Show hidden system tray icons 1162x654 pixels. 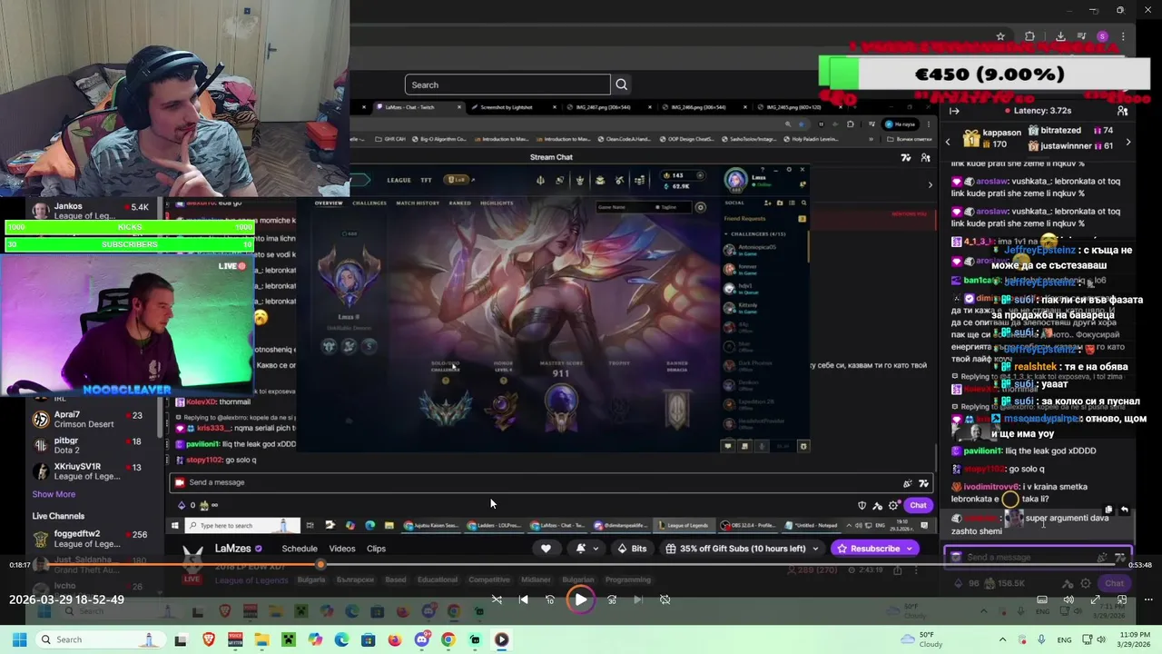(x=1002, y=639)
